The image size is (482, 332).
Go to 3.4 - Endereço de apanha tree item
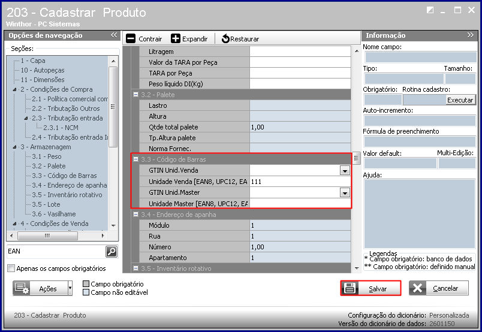click(x=70, y=185)
